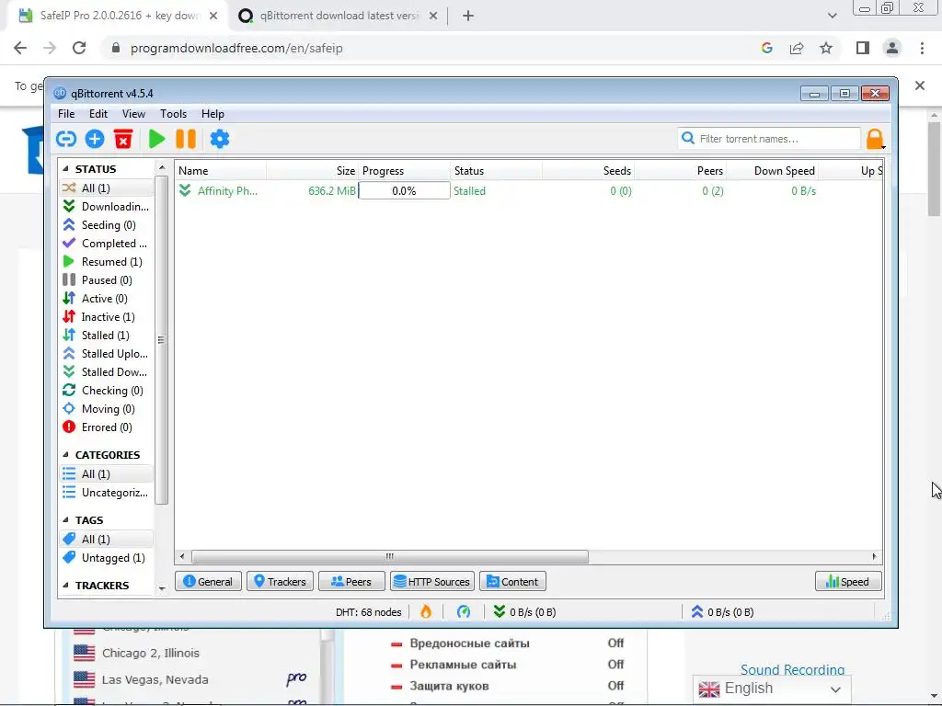Open the Help menu
Viewport: 942px width, 706px height.
[x=213, y=113]
